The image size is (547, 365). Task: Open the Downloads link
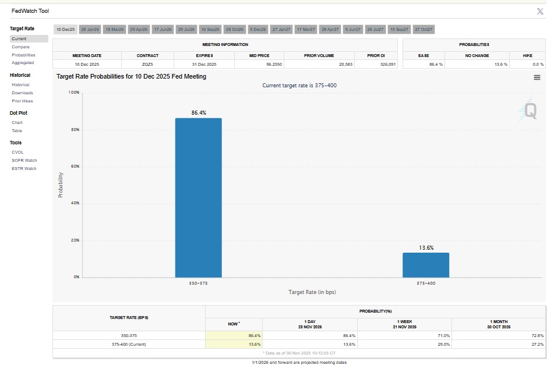pos(22,93)
